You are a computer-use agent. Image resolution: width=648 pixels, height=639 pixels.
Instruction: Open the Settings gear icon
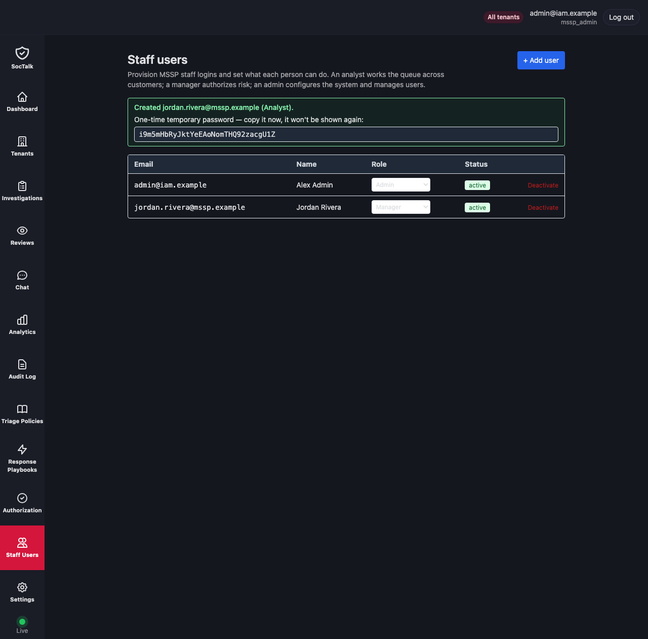point(22,587)
